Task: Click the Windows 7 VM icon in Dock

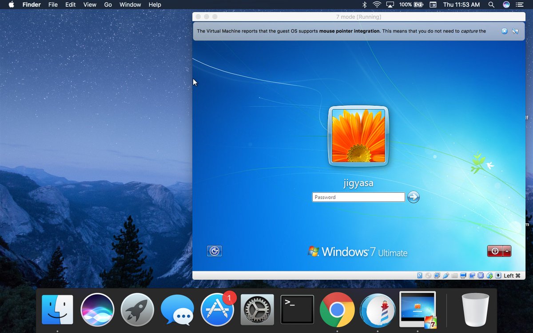Action: [418, 309]
